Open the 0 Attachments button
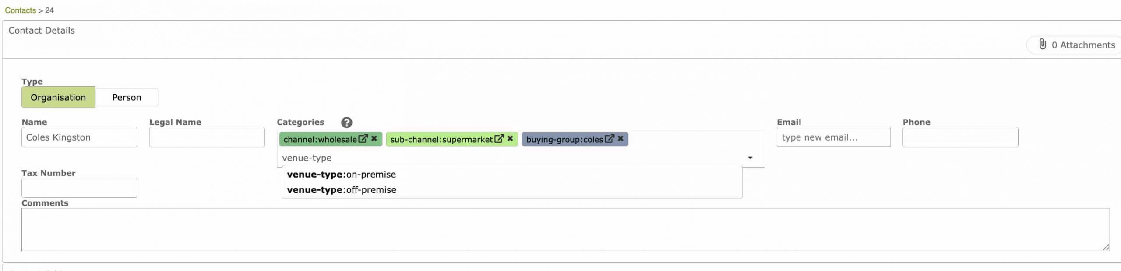This screenshot has width=1121, height=271. [x=1082, y=45]
